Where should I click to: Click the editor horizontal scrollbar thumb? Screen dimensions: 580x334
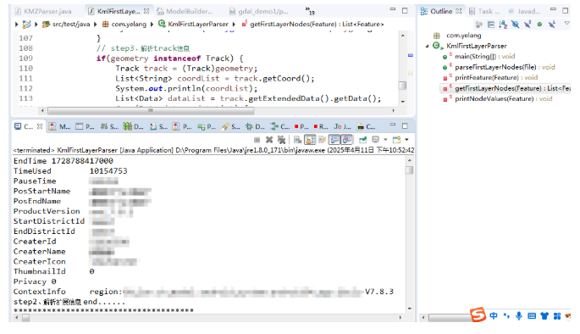(151, 111)
